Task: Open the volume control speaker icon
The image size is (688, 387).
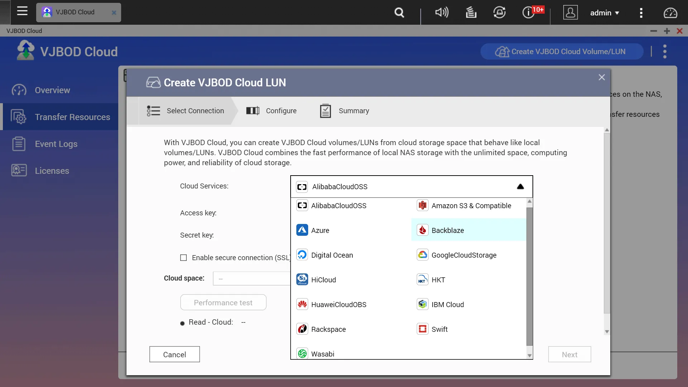Action: (441, 13)
